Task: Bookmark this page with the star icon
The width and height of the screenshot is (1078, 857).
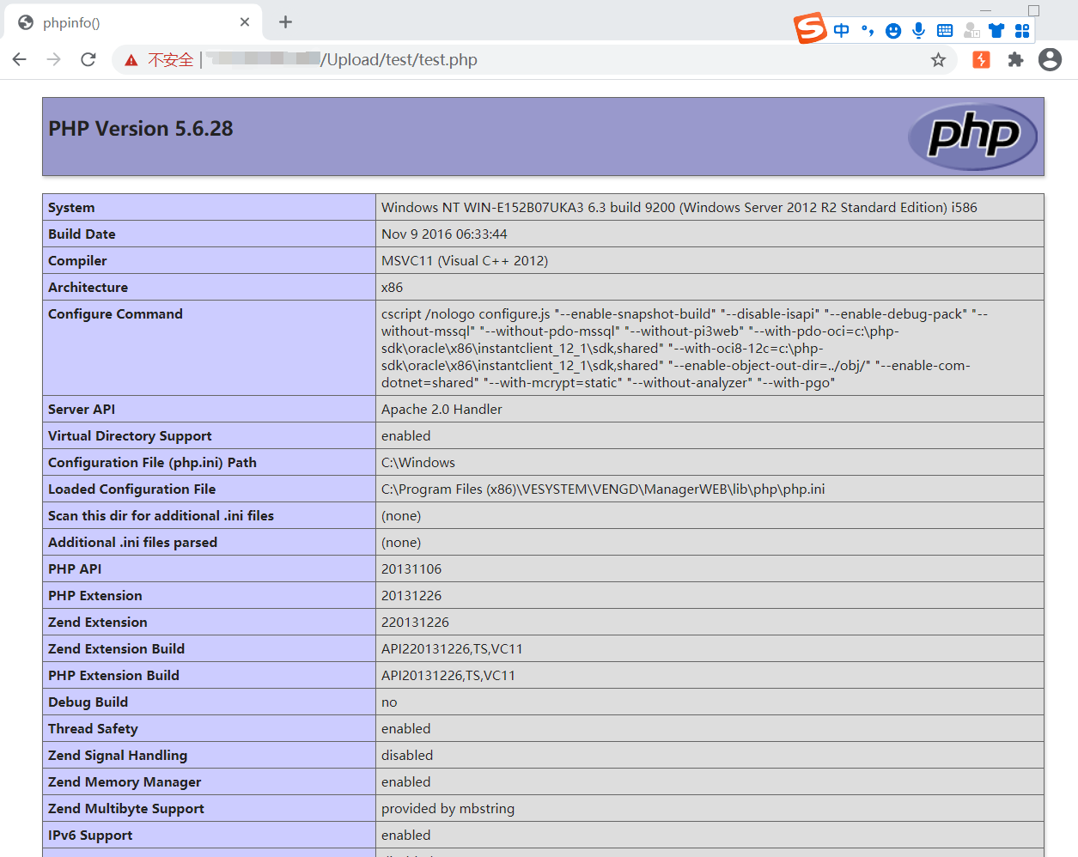Action: [938, 59]
